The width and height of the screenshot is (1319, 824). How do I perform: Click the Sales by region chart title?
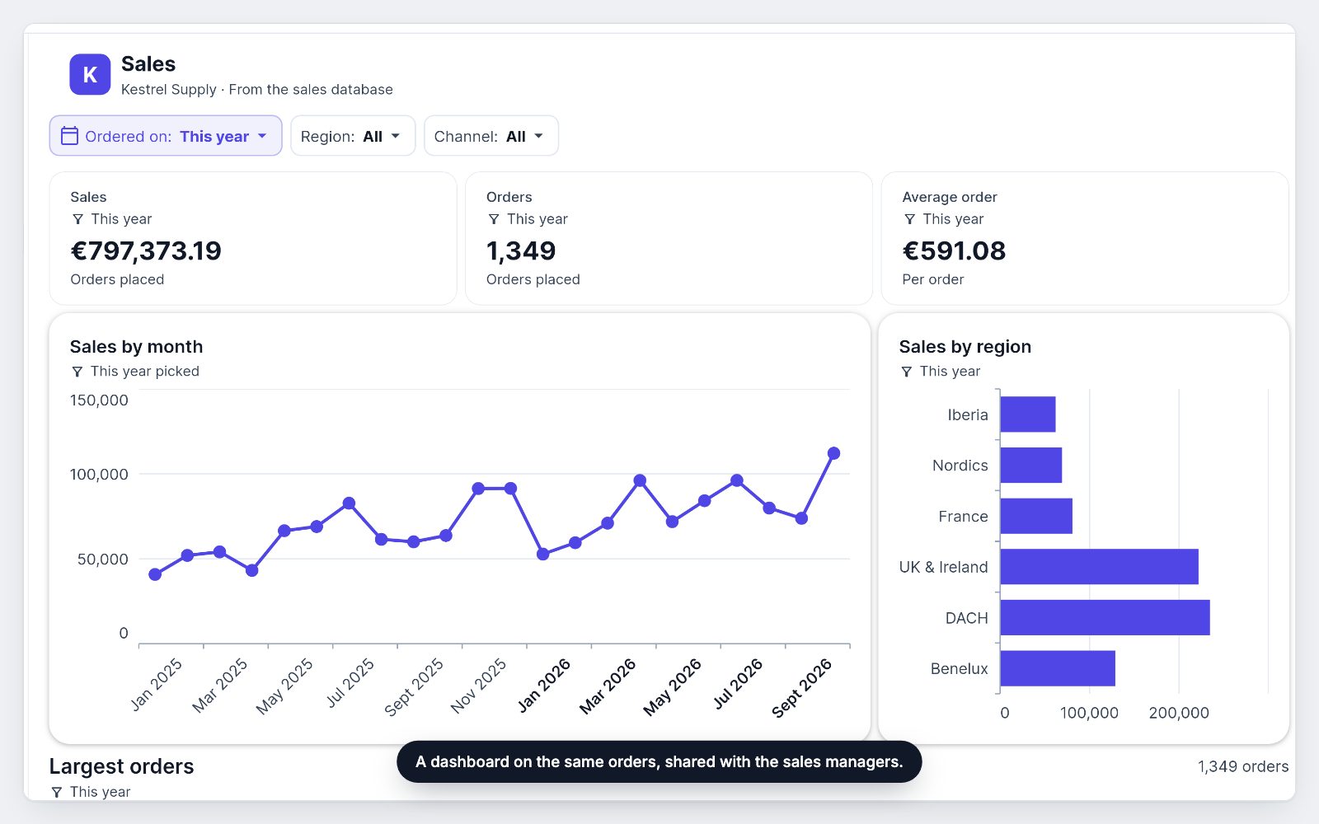coord(965,347)
